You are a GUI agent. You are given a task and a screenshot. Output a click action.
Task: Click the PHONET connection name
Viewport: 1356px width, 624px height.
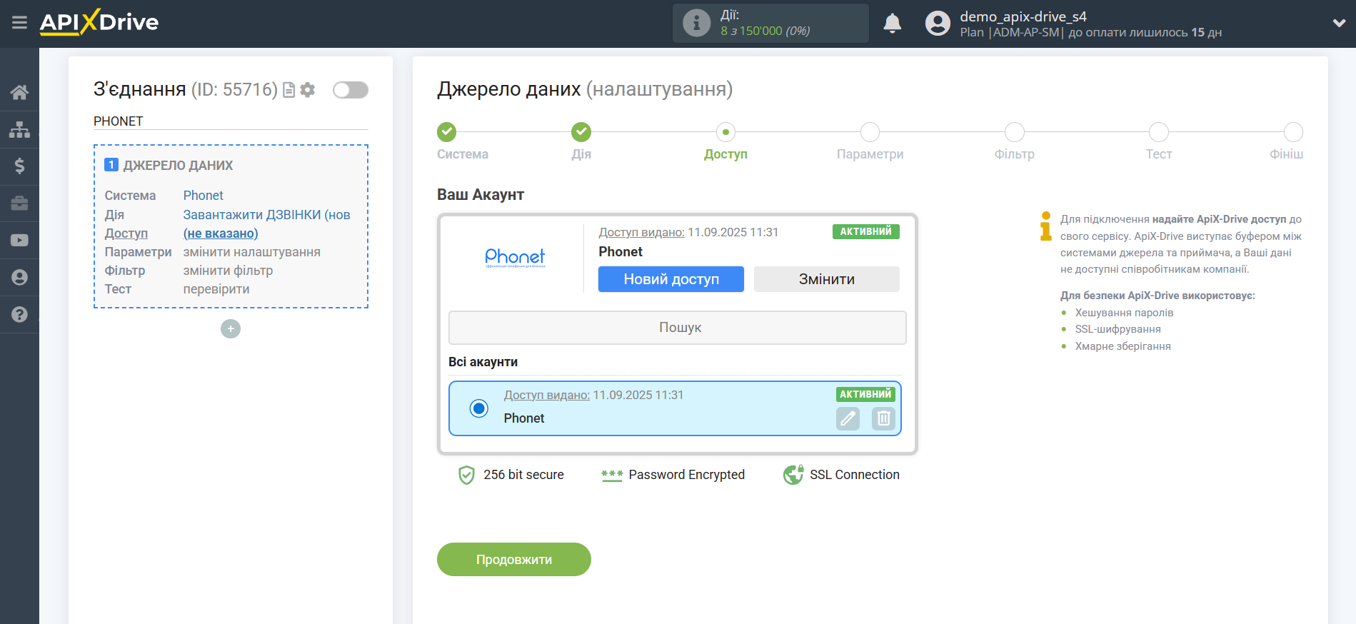[x=119, y=121]
